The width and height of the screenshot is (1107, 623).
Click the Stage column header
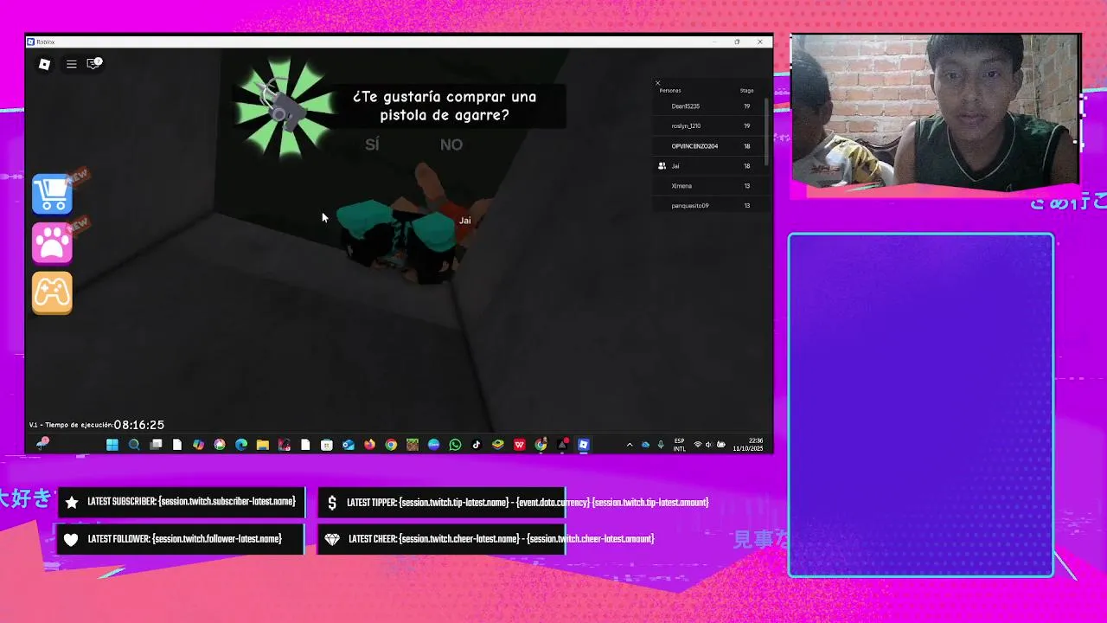(x=746, y=91)
